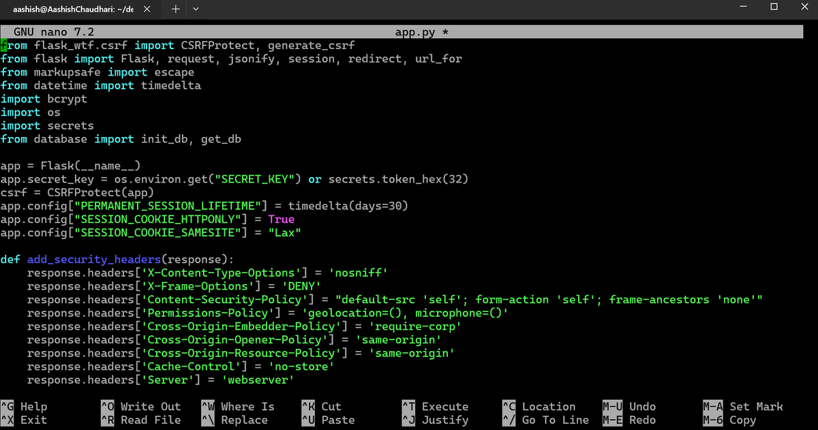Viewport: 818px width, 430px height.
Task: Click the ^\ Replace shortcut
Action: (x=234, y=420)
